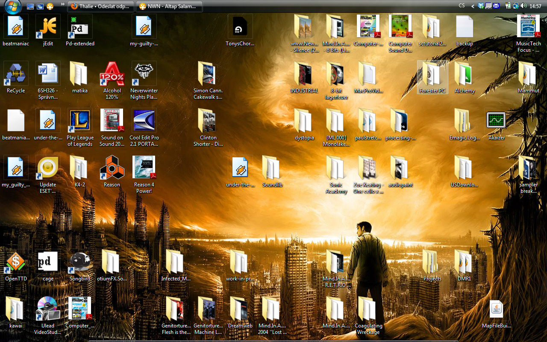Launch Pd-extended from the desktop

(80, 27)
